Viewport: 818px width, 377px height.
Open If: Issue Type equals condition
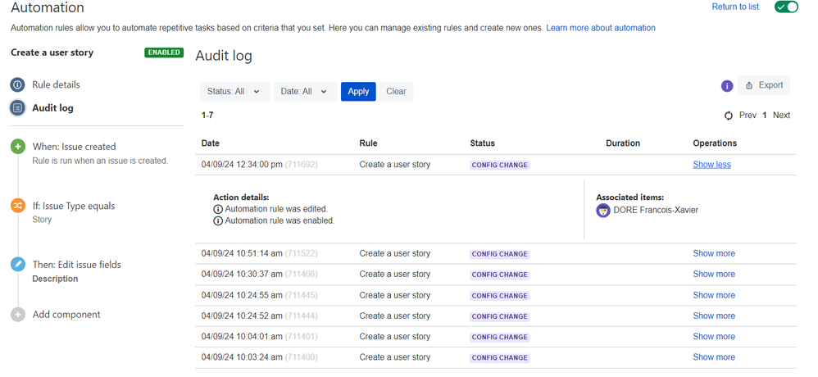[x=74, y=206]
